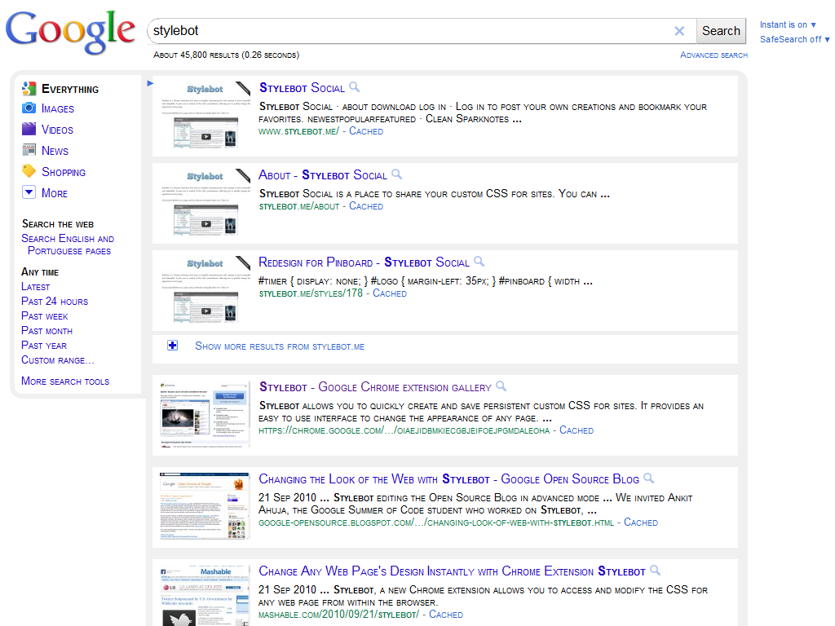
Task: Open More search tools
Action: pos(65,381)
